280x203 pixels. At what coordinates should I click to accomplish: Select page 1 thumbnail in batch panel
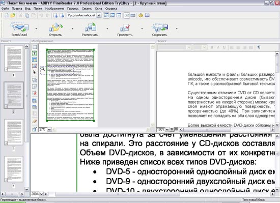click(x=14, y=58)
